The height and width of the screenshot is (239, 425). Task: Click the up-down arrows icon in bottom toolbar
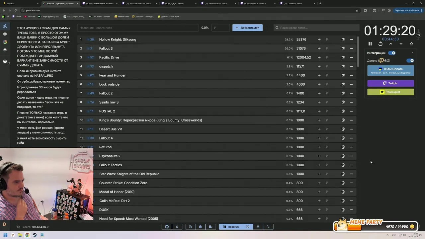268,227
